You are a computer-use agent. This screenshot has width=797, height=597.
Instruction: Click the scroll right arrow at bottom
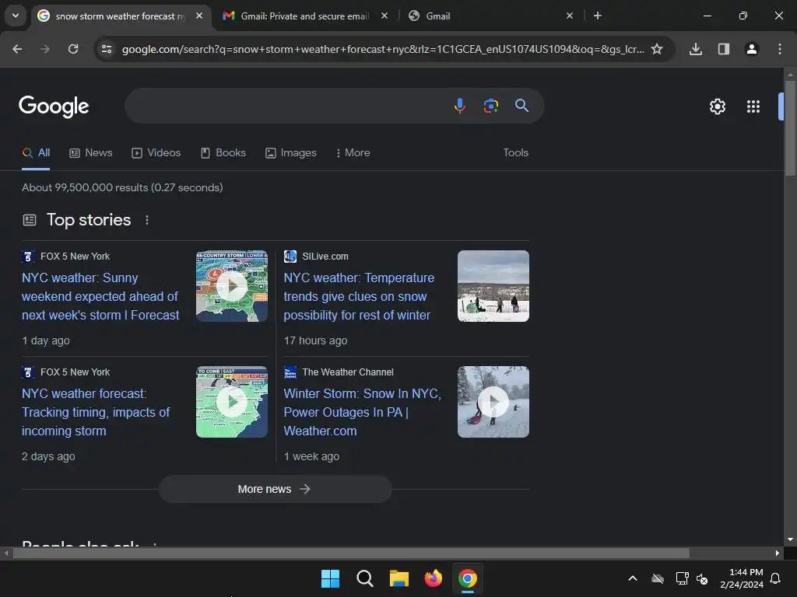coord(778,553)
